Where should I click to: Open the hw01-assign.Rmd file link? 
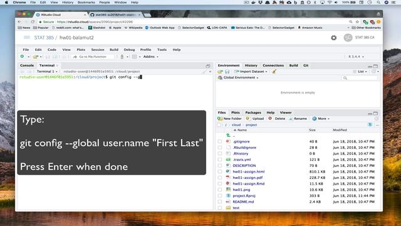(x=249, y=184)
